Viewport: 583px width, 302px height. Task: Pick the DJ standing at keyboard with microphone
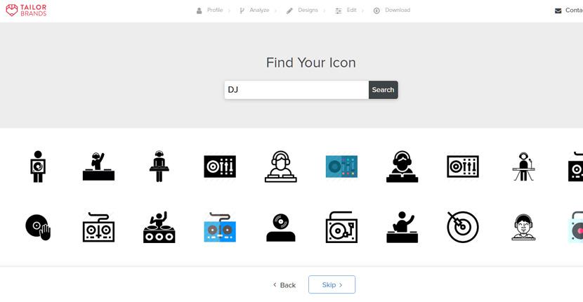(x=523, y=166)
